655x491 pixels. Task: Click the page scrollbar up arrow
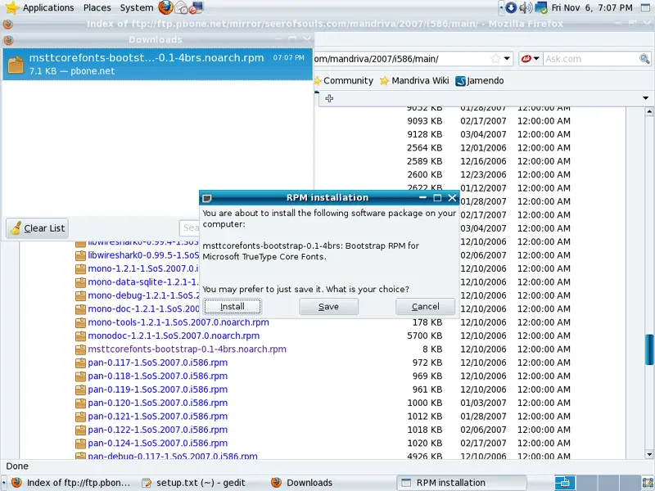[649, 111]
